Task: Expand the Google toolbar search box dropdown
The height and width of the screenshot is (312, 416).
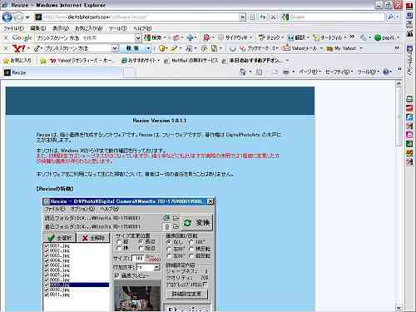Action: [138, 37]
